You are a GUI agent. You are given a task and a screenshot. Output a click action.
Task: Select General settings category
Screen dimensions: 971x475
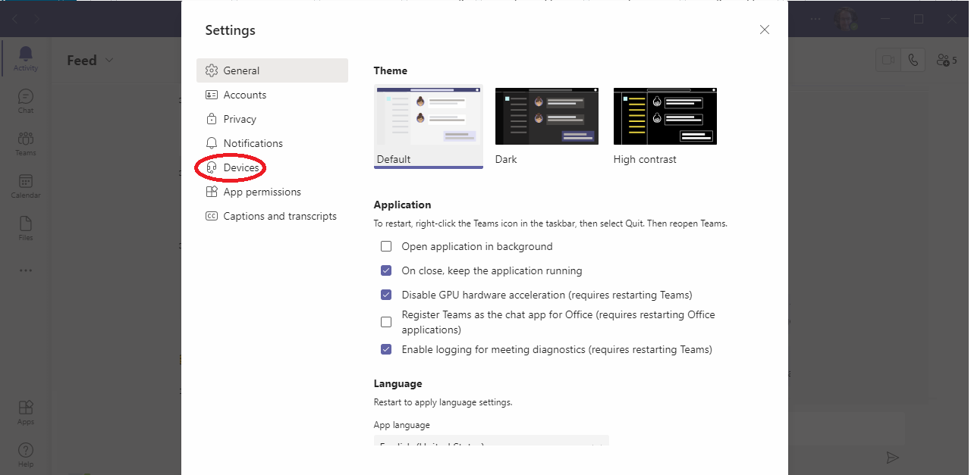tap(272, 70)
